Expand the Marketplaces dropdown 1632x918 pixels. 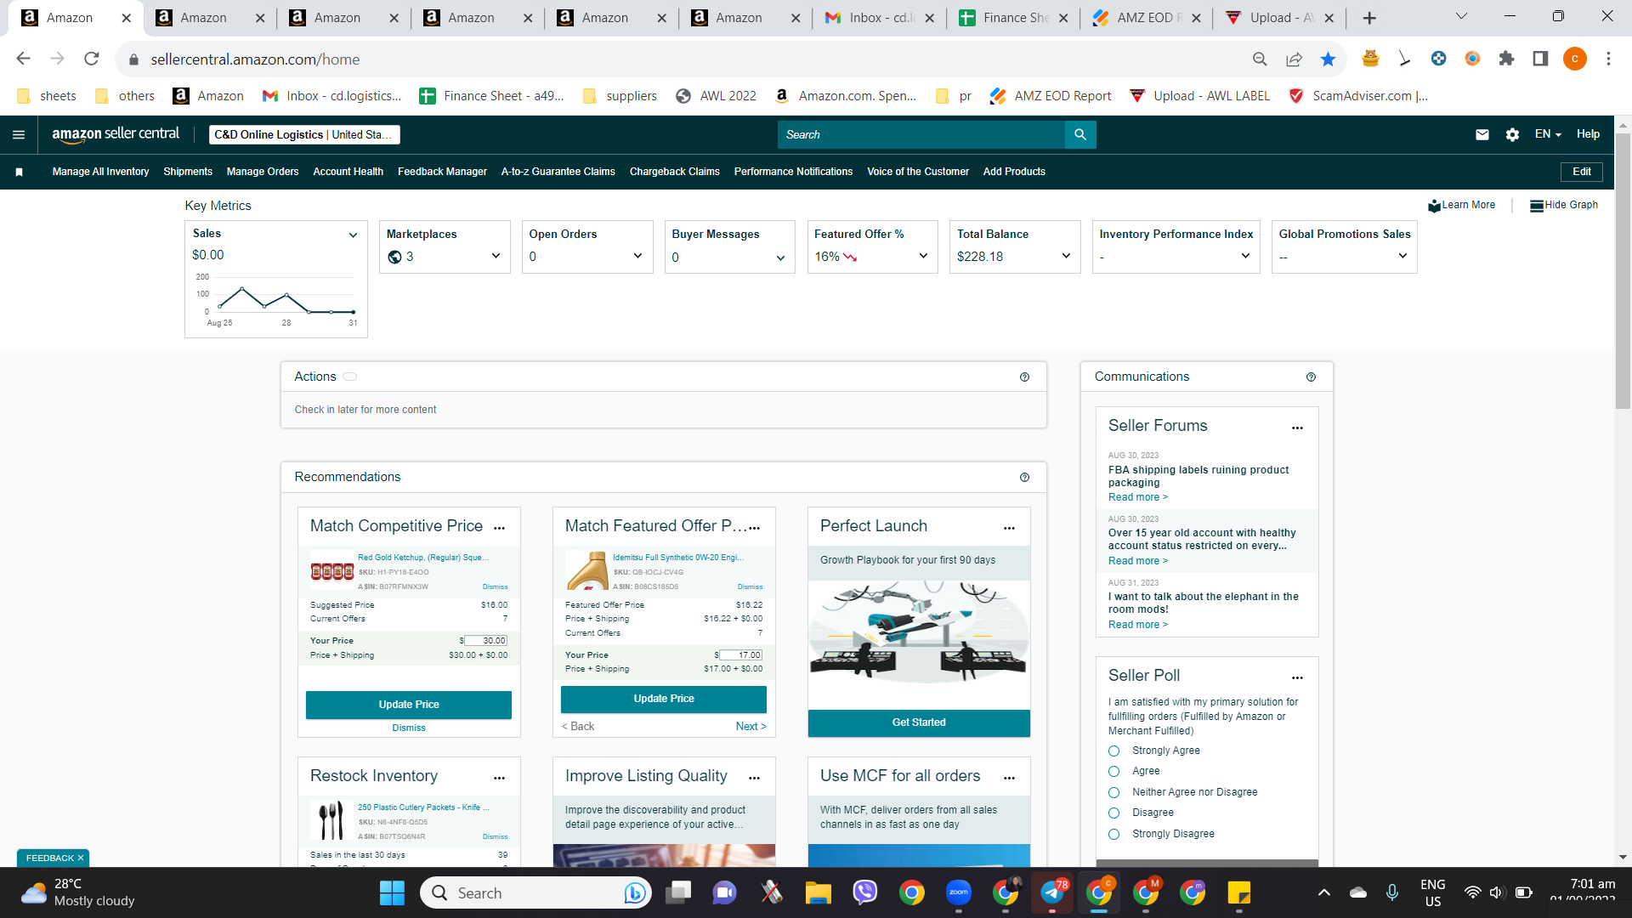point(496,256)
